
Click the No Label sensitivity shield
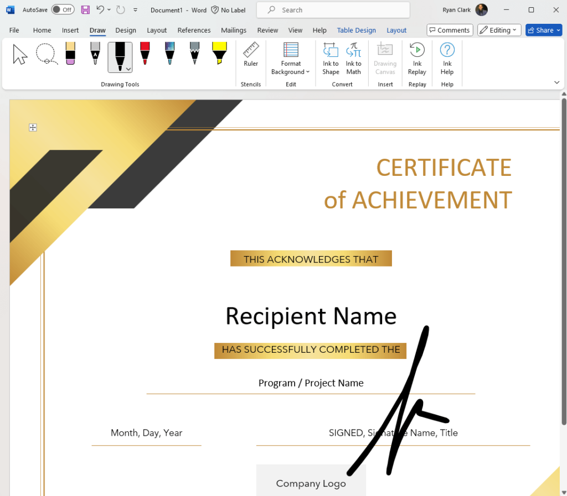[x=215, y=10]
